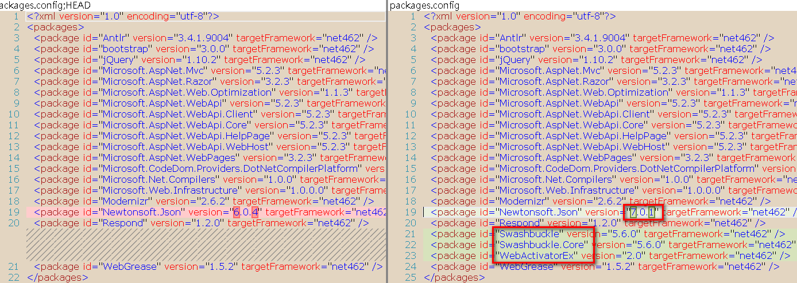Click Microsoft.AspNet.WebApi.Core line in left pane
Image resolution: width=797 pixels, height=283 pixels.
coord(210,125)
